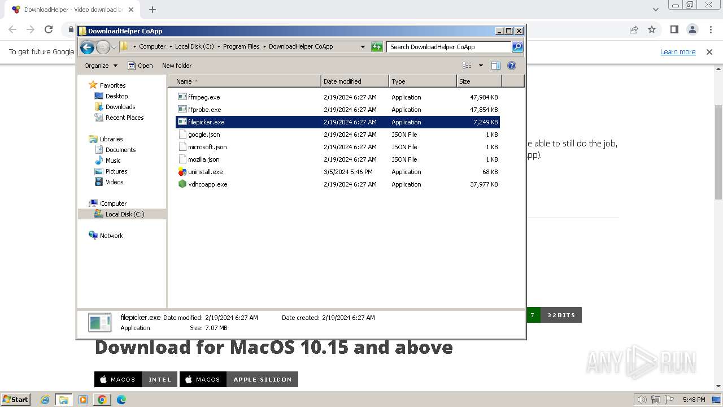Open Music library
The image size is (723, 407).
113,161
